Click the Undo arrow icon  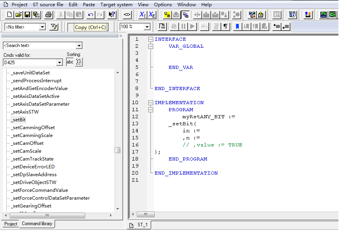pos(91,15)
